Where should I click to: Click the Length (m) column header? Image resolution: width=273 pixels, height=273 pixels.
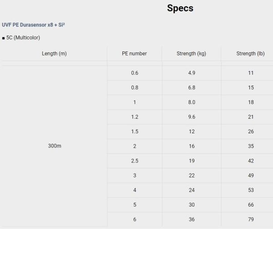coord(54,54)
